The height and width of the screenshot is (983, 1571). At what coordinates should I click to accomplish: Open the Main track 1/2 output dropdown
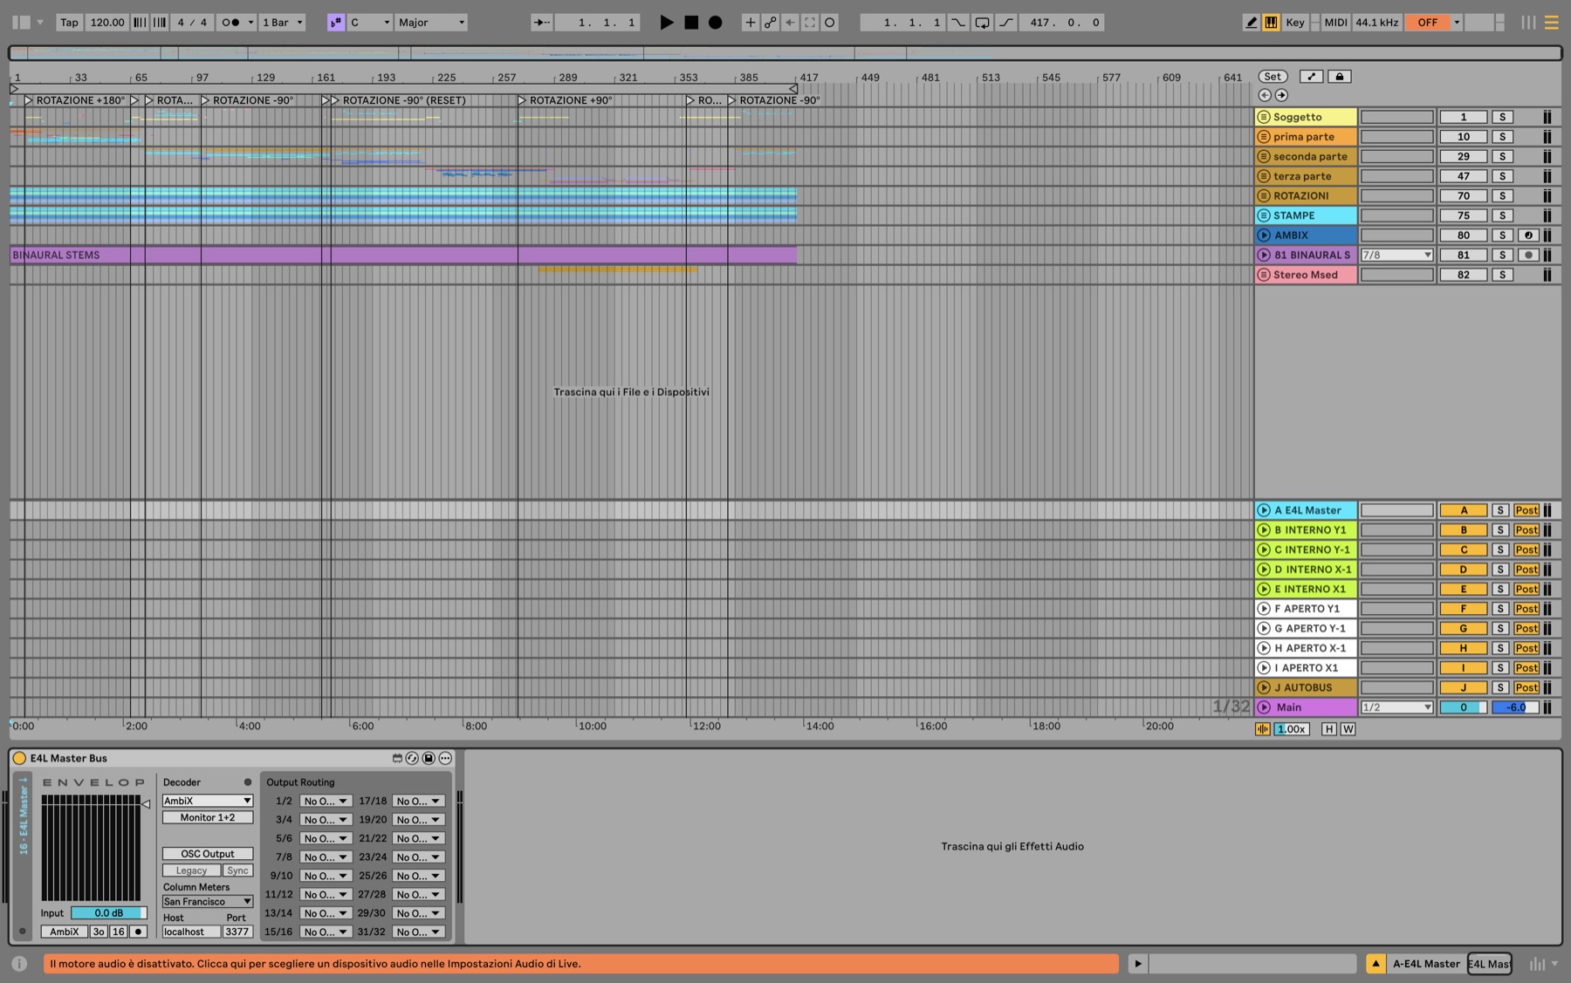(1396, 707)
